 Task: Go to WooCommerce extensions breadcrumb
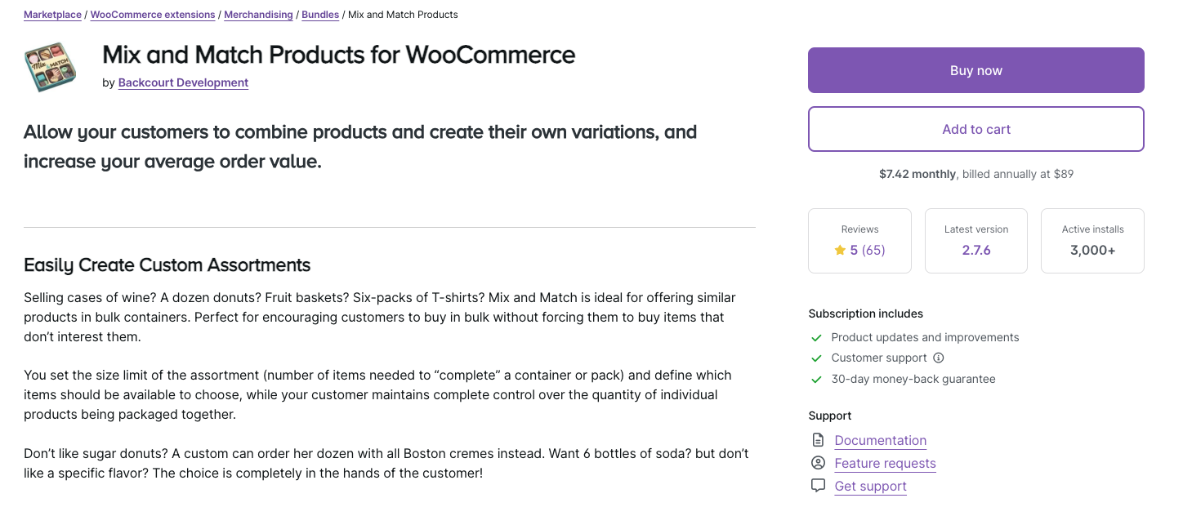point(153,15)
